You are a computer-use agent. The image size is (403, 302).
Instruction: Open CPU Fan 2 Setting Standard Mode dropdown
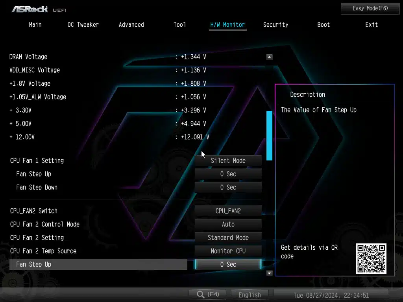(x=228, y=238)
